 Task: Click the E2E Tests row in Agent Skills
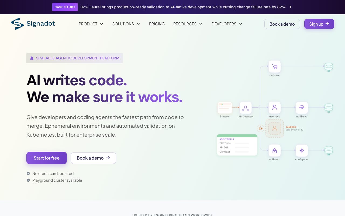coord(234,143)
